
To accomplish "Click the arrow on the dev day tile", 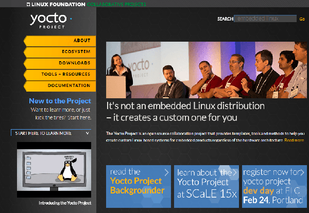I will (x=302, y=172).
